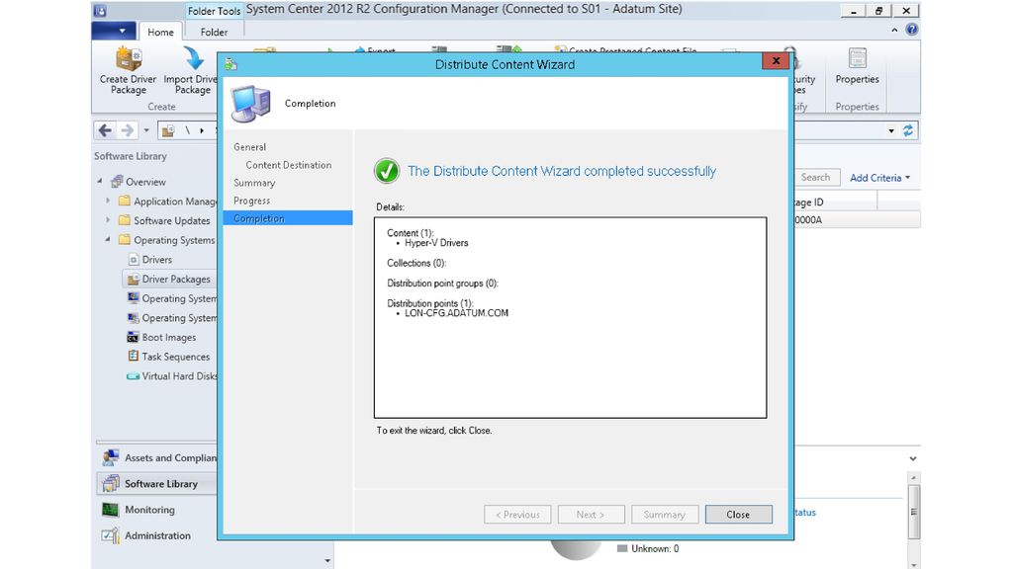Image resolution: width=1013 pixels, height=569 pixels.
Task: Select the Completion wizard step
Action: [288, 218]
